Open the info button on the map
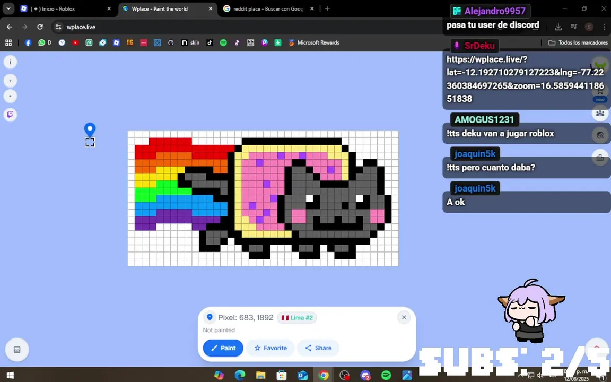The image size is (611, 382). click(10, 62)
